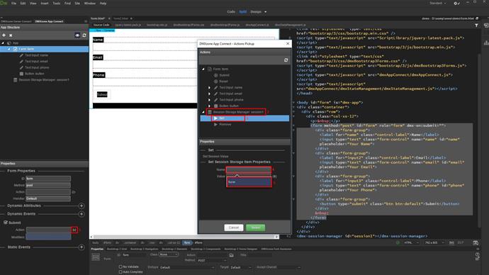Click the Submit Modifiers field

point(48,237)
